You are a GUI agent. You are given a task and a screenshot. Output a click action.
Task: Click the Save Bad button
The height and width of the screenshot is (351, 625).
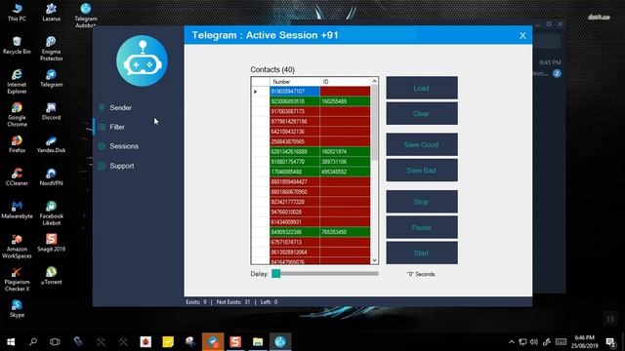[422, 171]
